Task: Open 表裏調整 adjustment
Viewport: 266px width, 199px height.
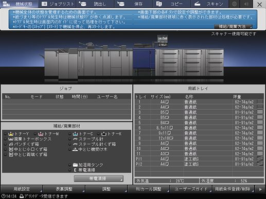Action: [64, 189]
